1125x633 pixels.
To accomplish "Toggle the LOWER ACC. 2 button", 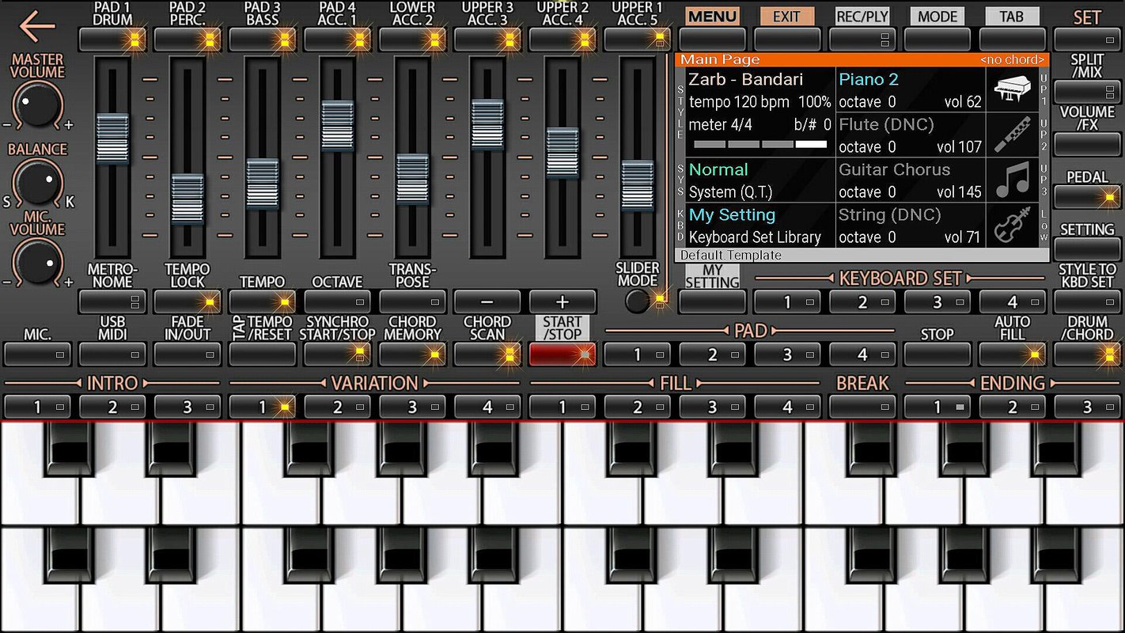I will coord(413,40).
